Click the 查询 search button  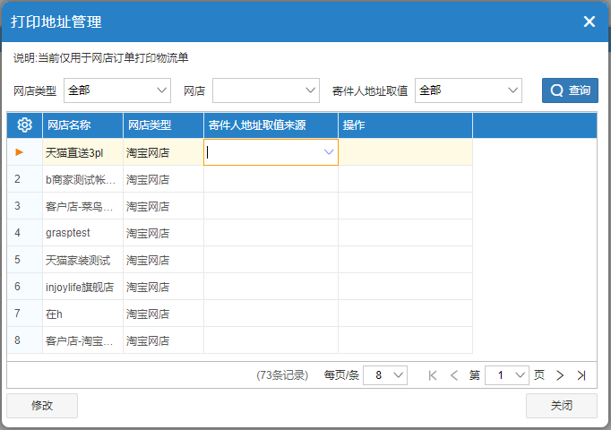pos(570,90)
